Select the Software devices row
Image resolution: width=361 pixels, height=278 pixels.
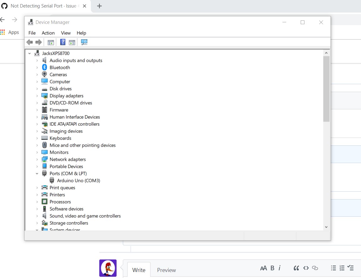(67, 209)
